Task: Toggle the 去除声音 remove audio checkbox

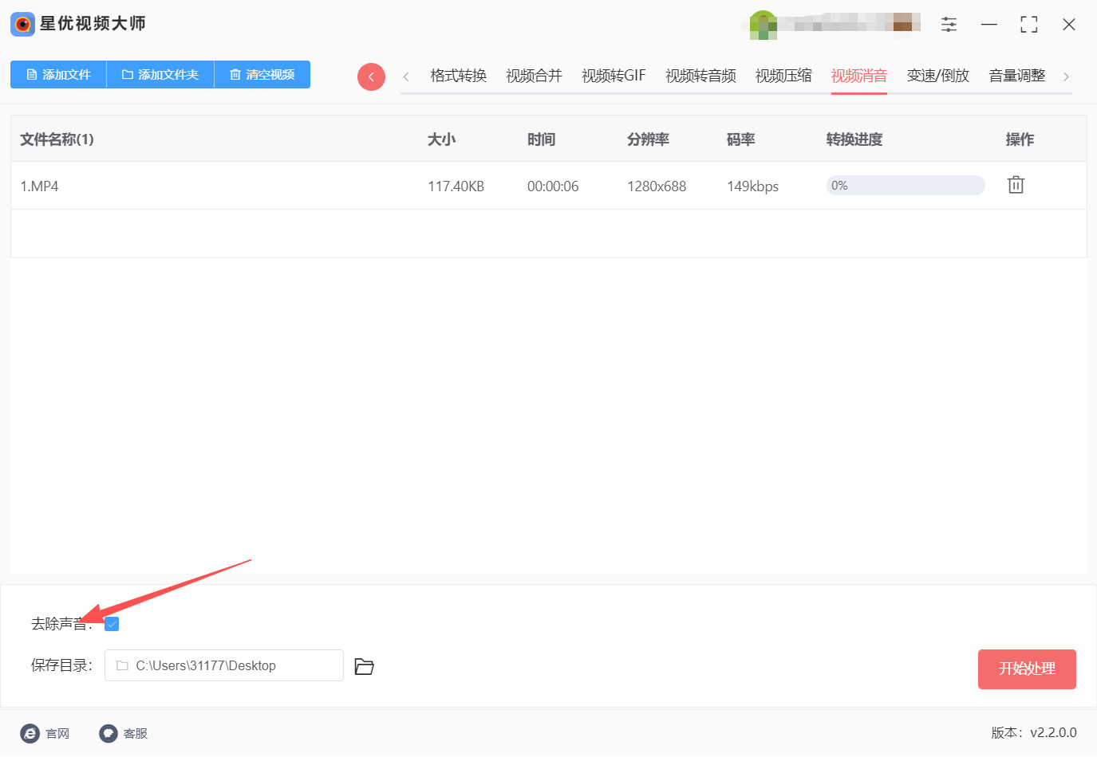Action: click(x=111, y=624)
